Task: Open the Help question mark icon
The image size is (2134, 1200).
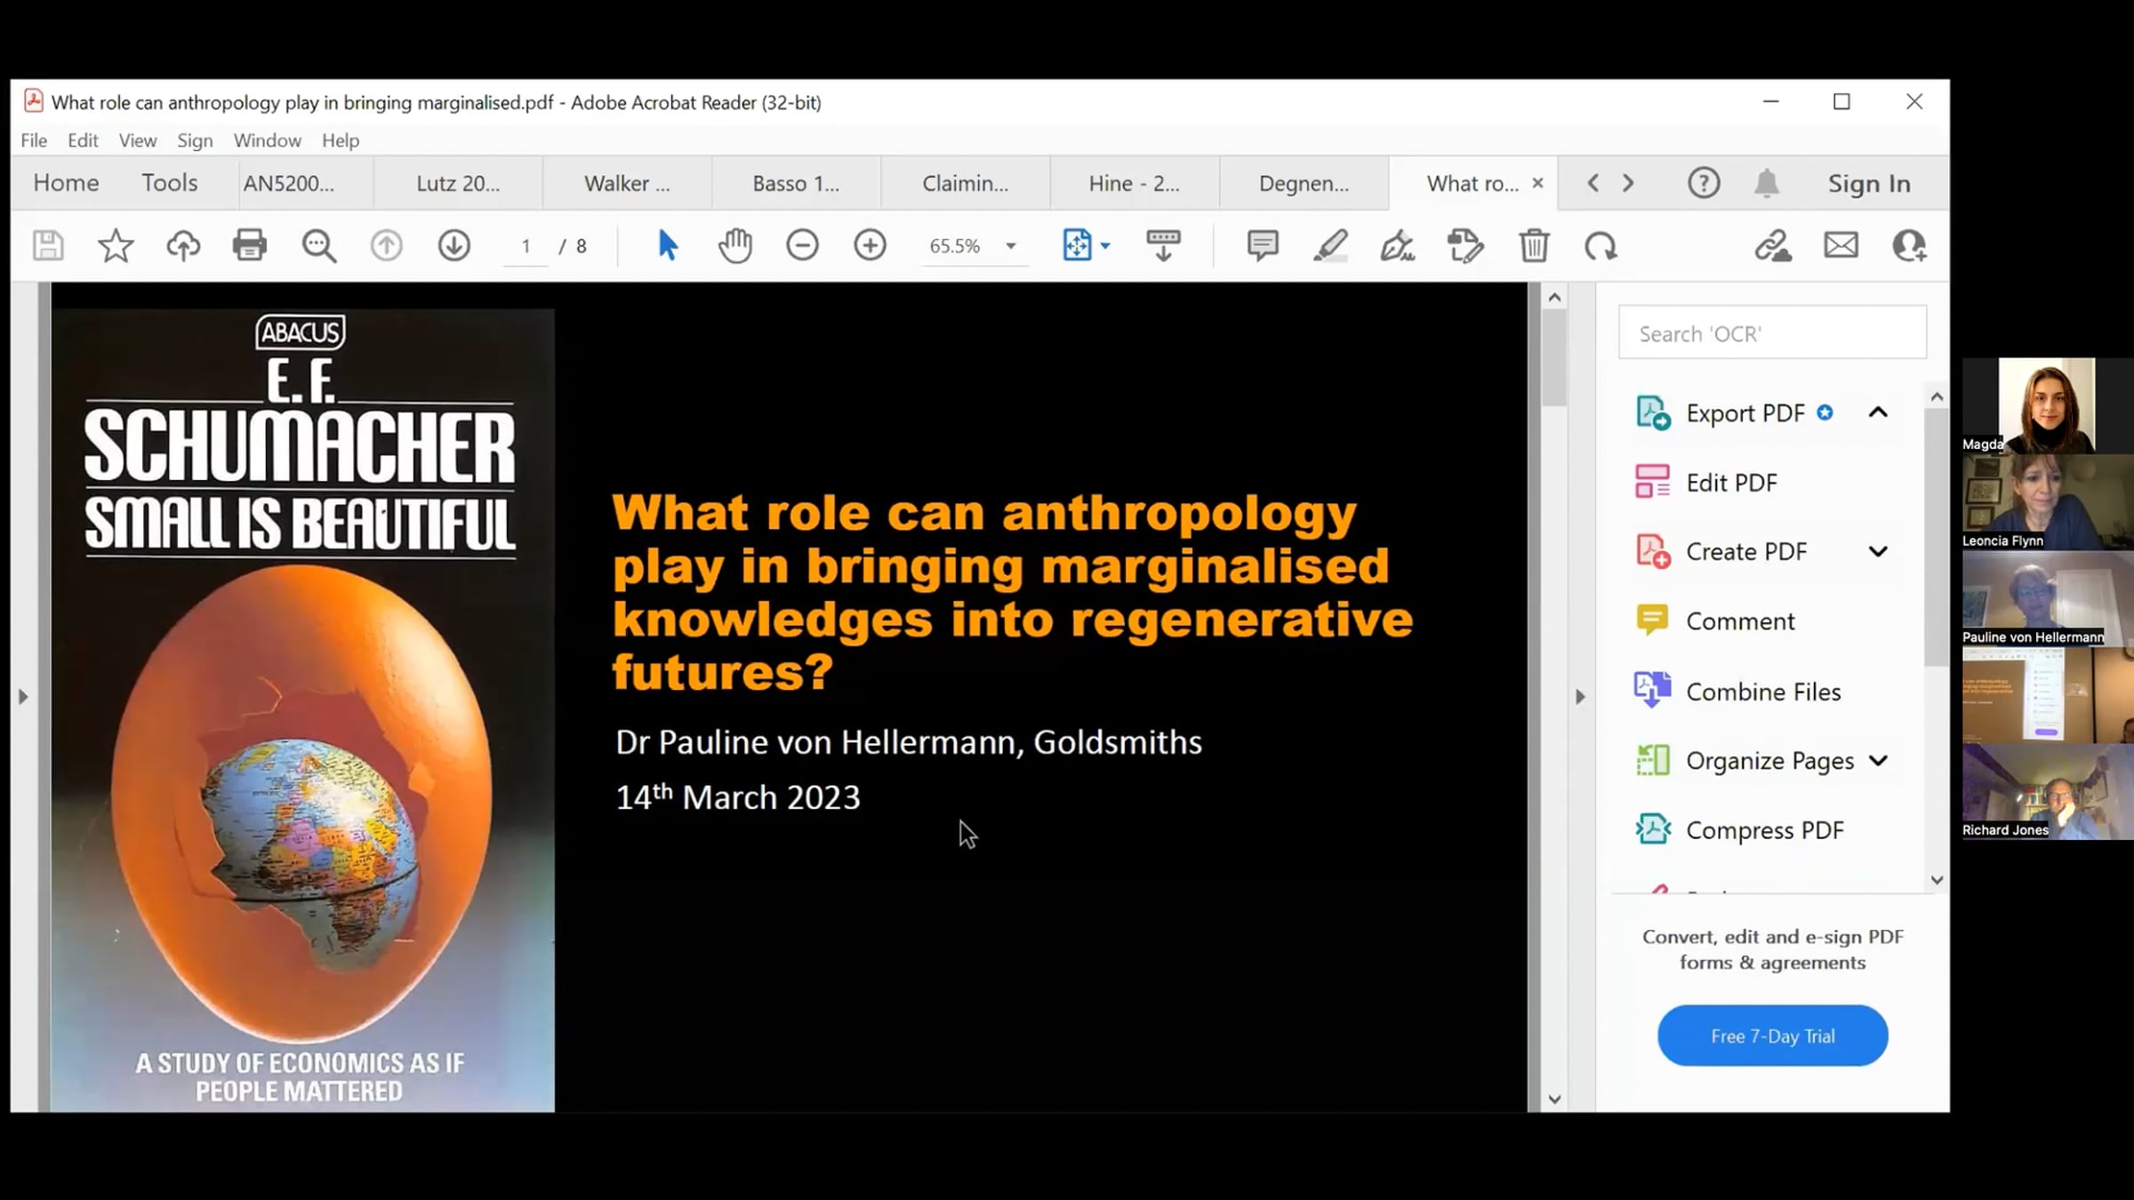Action: (x=1704, y=183)
